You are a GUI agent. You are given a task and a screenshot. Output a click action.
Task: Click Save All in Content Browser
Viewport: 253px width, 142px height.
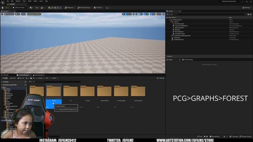[21, 78]
